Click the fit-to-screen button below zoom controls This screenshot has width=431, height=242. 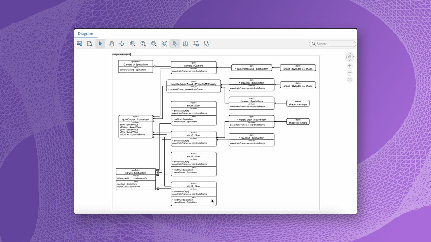pyautogui.click(x=350, y=80)
